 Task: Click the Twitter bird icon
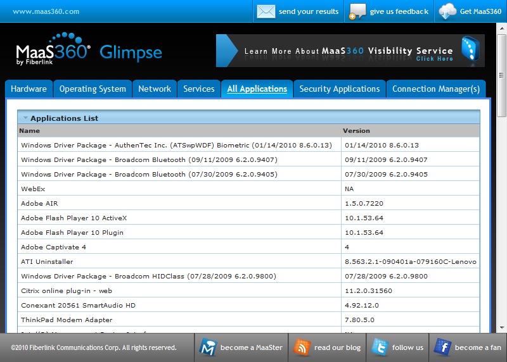[380, 347]
